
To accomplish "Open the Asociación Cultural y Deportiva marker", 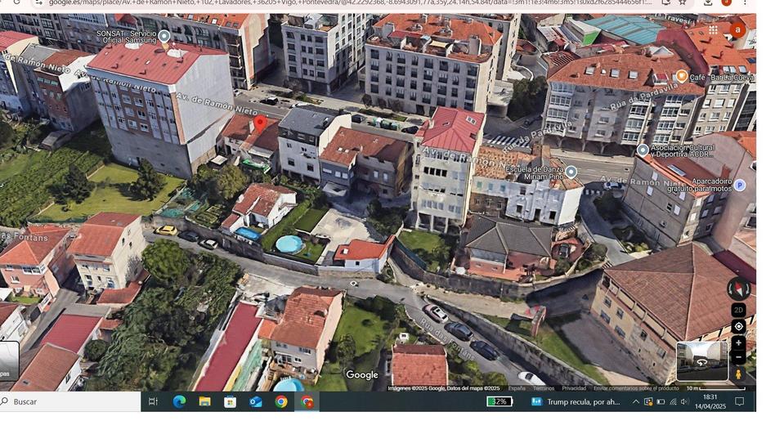I will [x=643, y=150].
